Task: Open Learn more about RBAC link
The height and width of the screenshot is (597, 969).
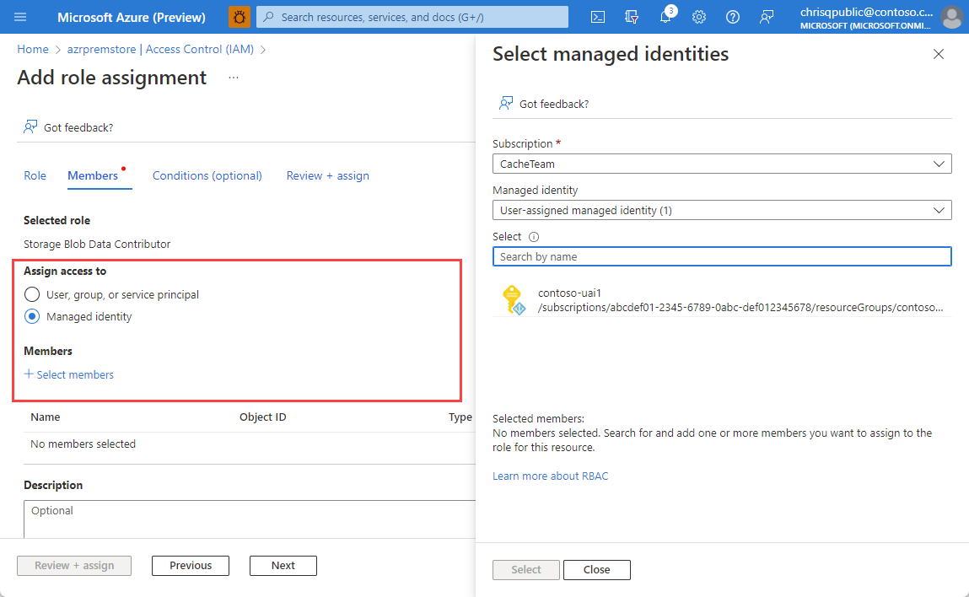Action: point(550,476)
